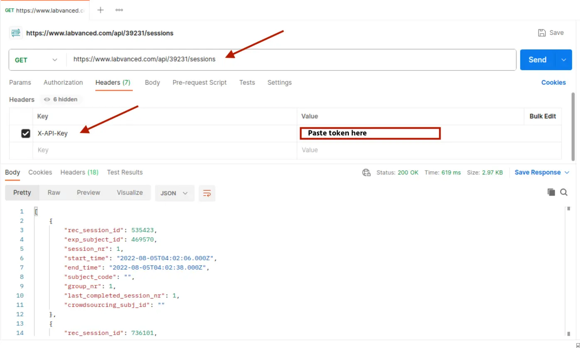Send the sessions API request

click(x=537, y=59)
